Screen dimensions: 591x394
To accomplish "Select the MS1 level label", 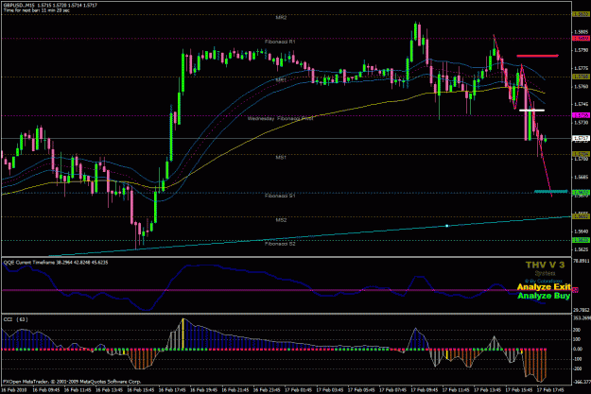I will [x=281, y=158].
